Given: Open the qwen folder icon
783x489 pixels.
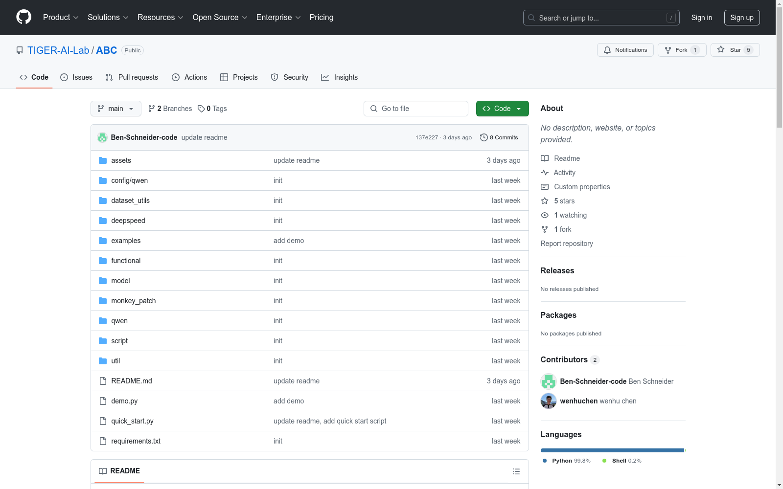Looking at the screenshot, I should (103, 321).
